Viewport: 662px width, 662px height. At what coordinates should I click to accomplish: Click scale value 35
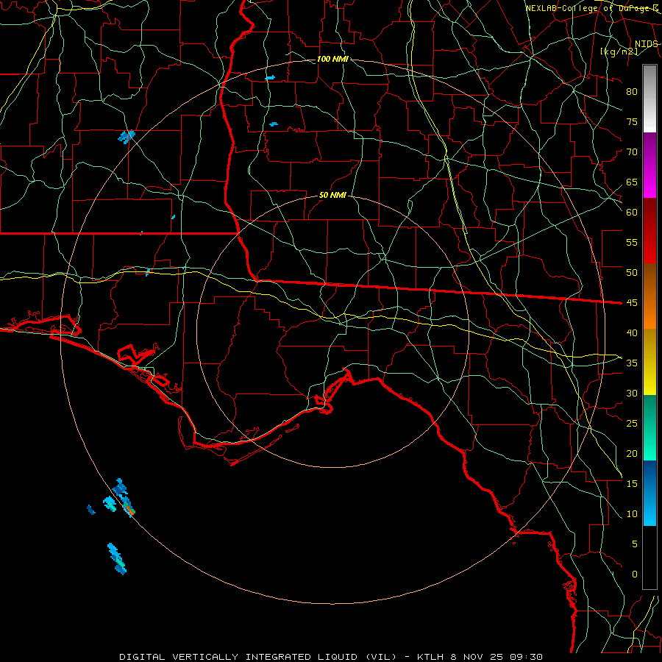[x=632, y=363]
